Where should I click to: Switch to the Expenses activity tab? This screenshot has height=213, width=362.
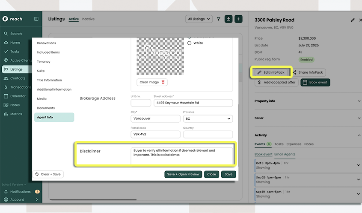(x=294, y=144)
